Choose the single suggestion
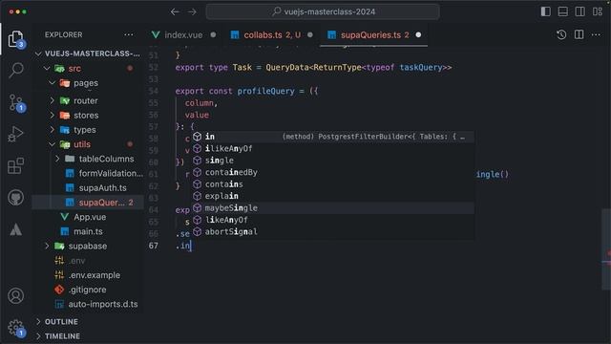Image resolution: width=611 pixels, height=344 pixels. [x=333, y=161]
